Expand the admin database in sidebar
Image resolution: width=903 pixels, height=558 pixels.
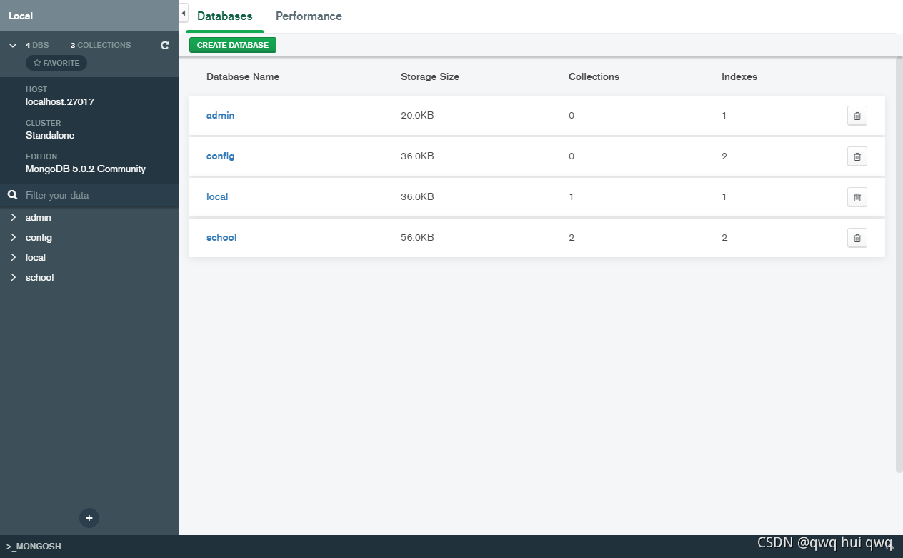13,217
